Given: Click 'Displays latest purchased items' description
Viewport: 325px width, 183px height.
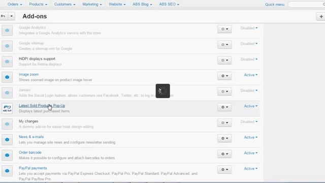Looking at the screenshot, I should pos(44,111).
